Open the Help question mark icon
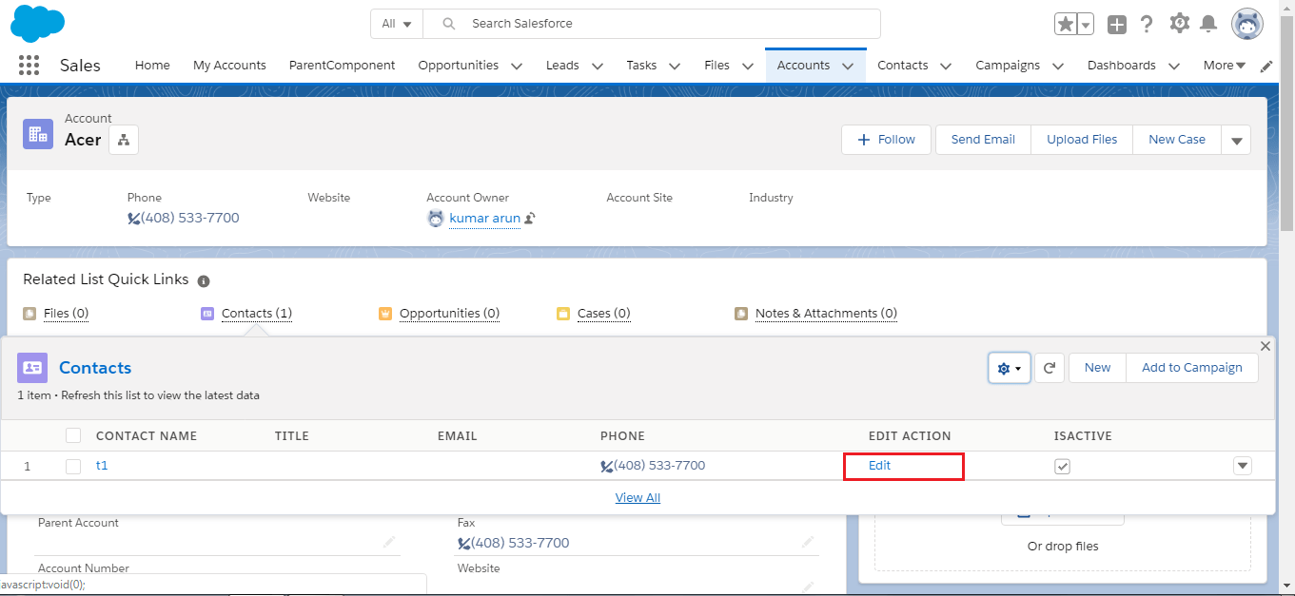Screen dimensions: 1295x596 tap(1148, 24)
